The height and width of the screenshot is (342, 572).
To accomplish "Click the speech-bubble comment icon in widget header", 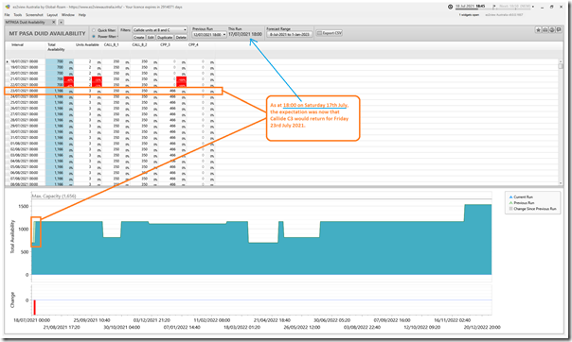I will tap(559, 30).
